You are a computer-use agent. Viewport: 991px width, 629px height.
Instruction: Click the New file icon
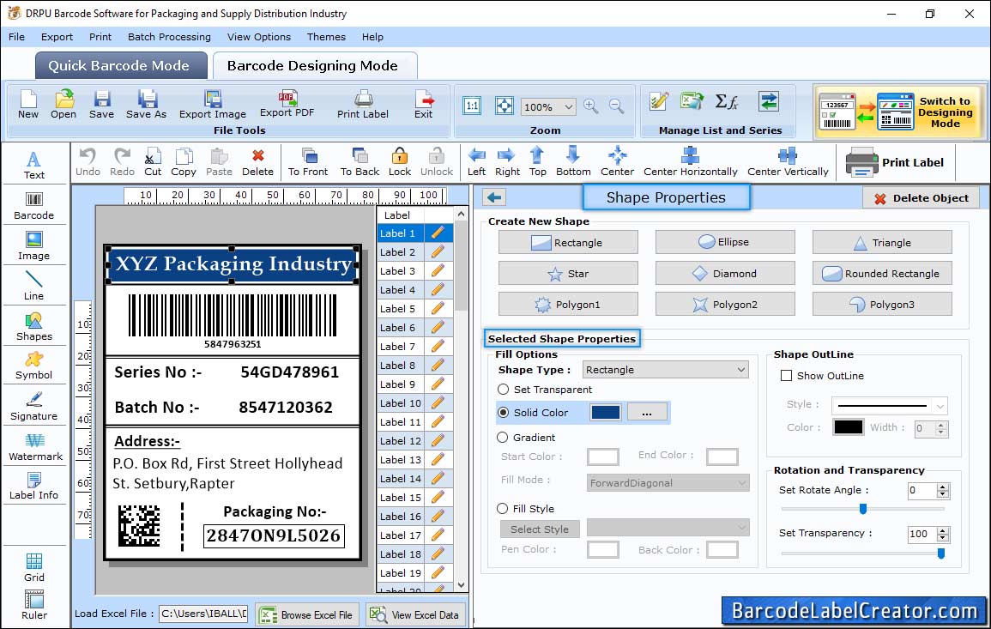tap(28, 105)
